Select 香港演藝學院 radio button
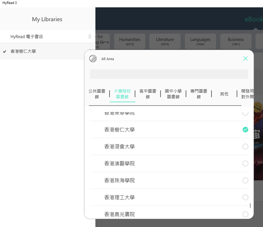Viewport: 263px width, 227px height. pyautogui.click(x=245, y=163)
